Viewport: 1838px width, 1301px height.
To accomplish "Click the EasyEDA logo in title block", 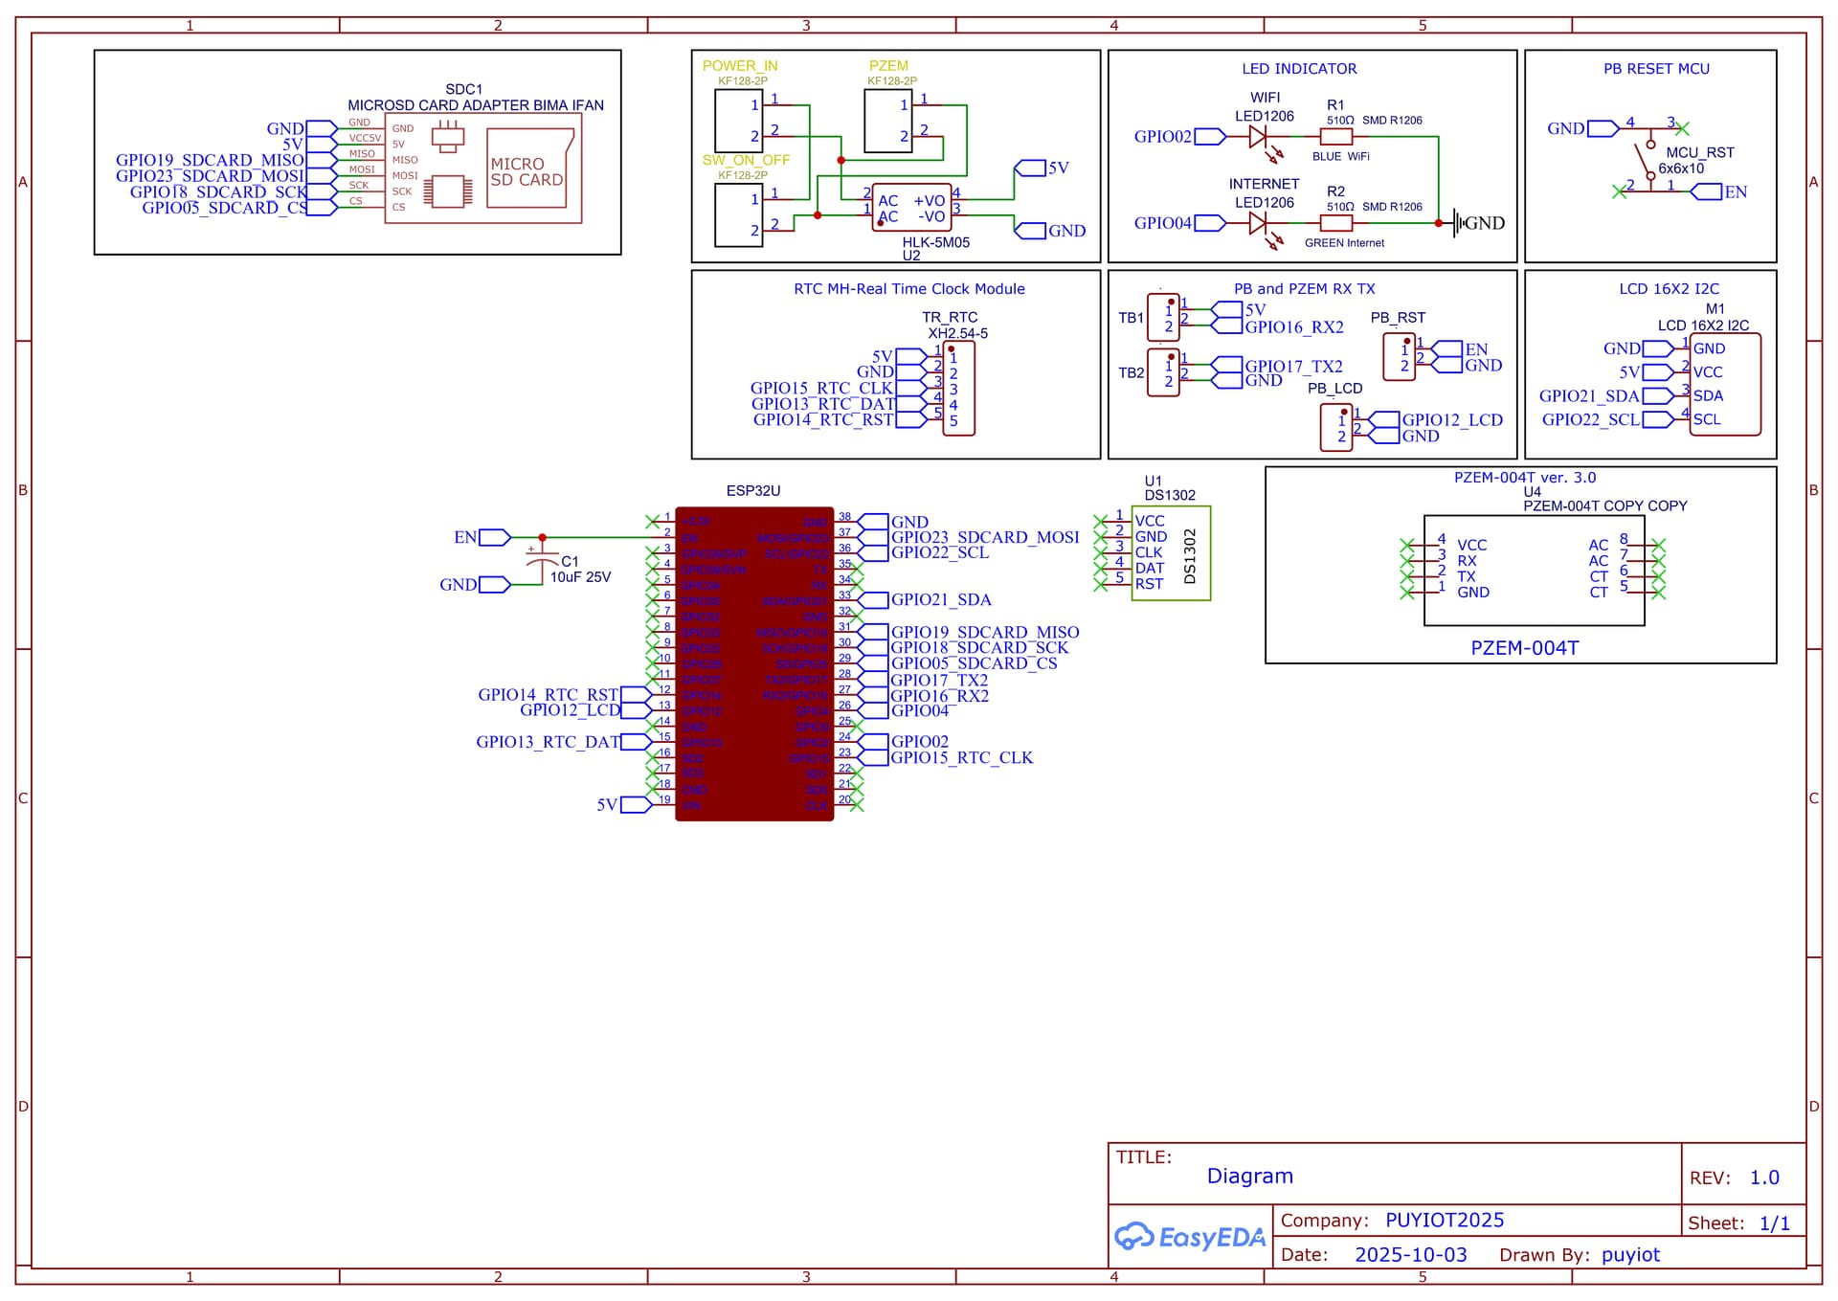I will 1190,1237.
